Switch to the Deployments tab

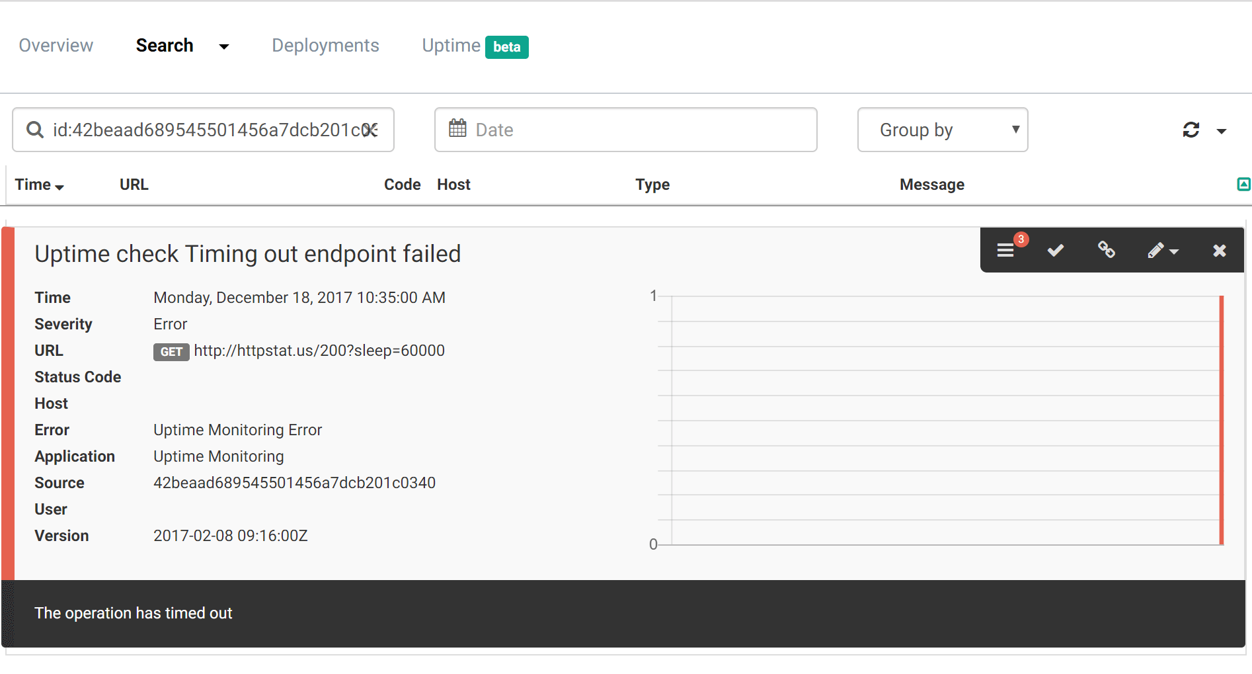tap(325, 45)
